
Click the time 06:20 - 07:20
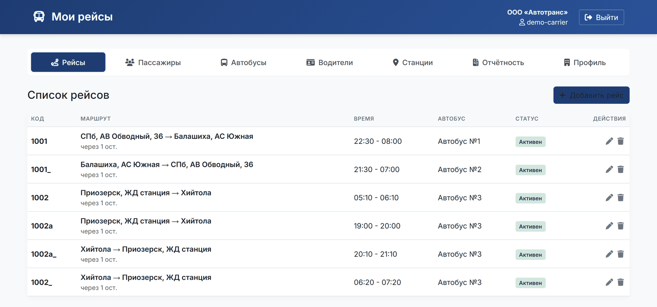point(377,283)
